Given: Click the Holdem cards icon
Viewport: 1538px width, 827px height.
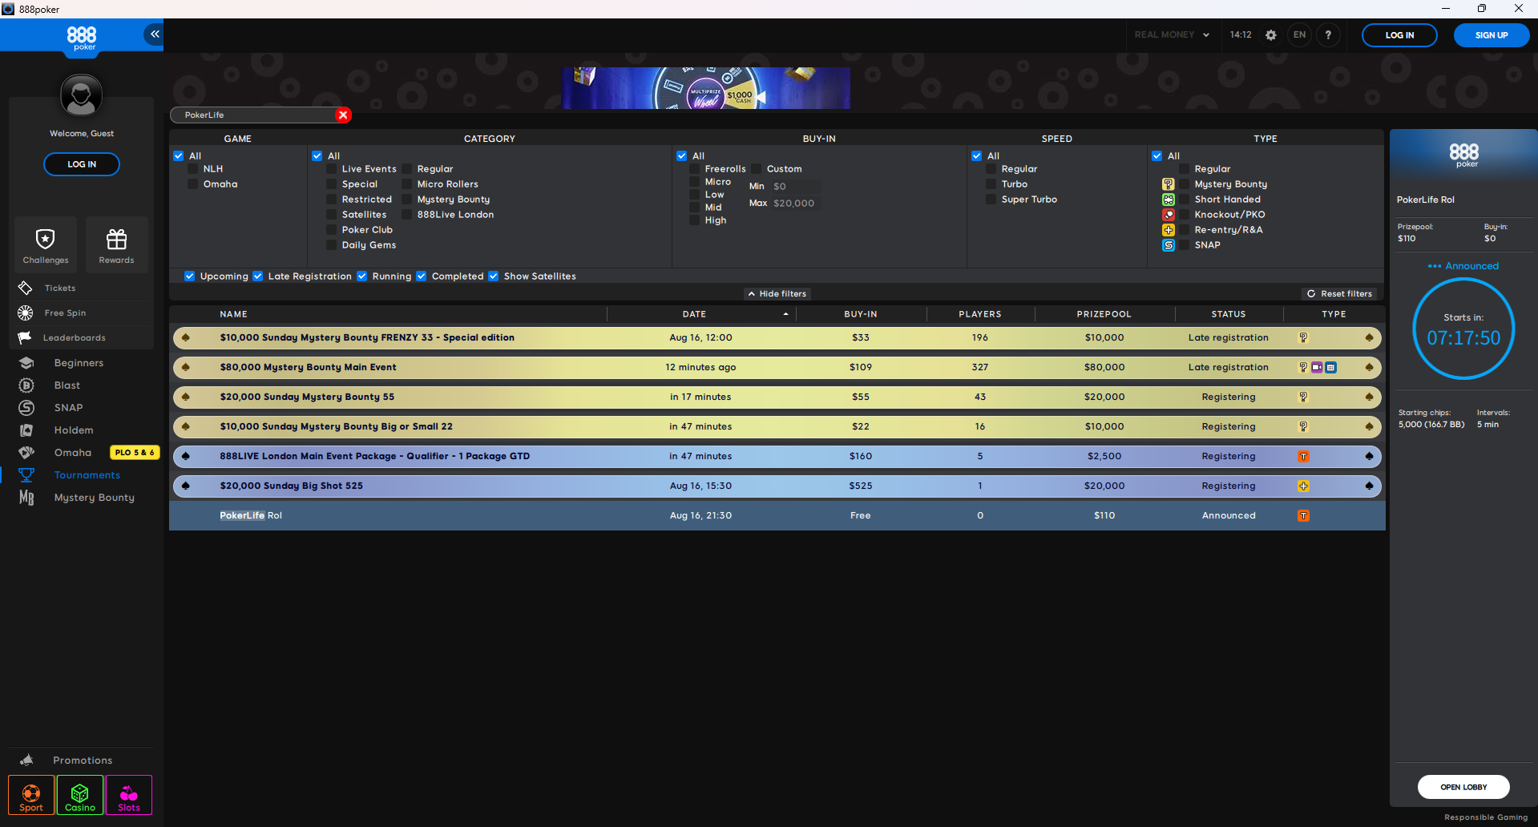Looking at the screenshot, I should pyautogui.click(x=26, y=430).
